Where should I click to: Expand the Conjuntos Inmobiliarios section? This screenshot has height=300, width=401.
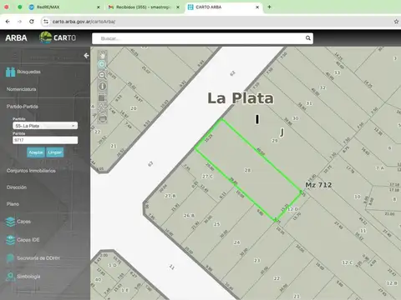pyautogui.click(x=31, y=171)
